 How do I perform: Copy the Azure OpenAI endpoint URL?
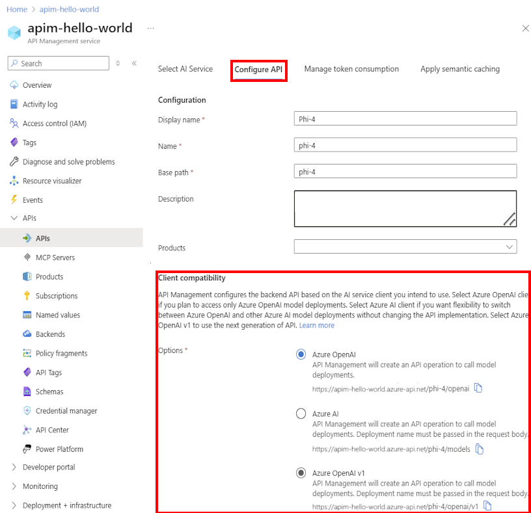479,388
